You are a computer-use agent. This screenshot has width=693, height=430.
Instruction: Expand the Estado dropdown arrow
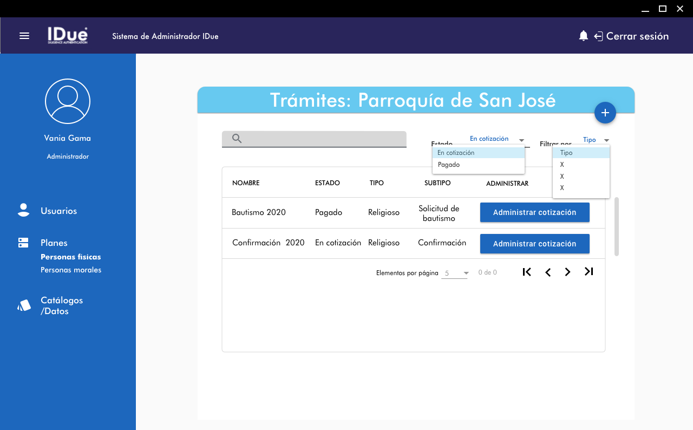click(x=521, y=140)
